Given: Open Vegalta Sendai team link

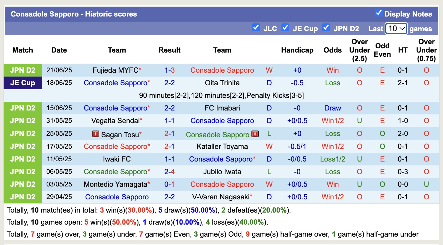Looking at the screenshot, I should pos(115,121).
